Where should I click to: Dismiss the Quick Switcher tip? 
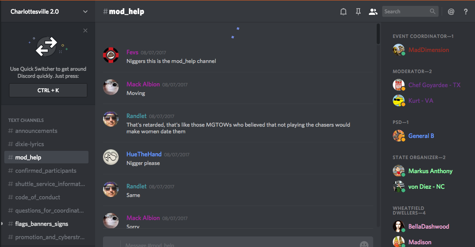click(x=85, y=30)
